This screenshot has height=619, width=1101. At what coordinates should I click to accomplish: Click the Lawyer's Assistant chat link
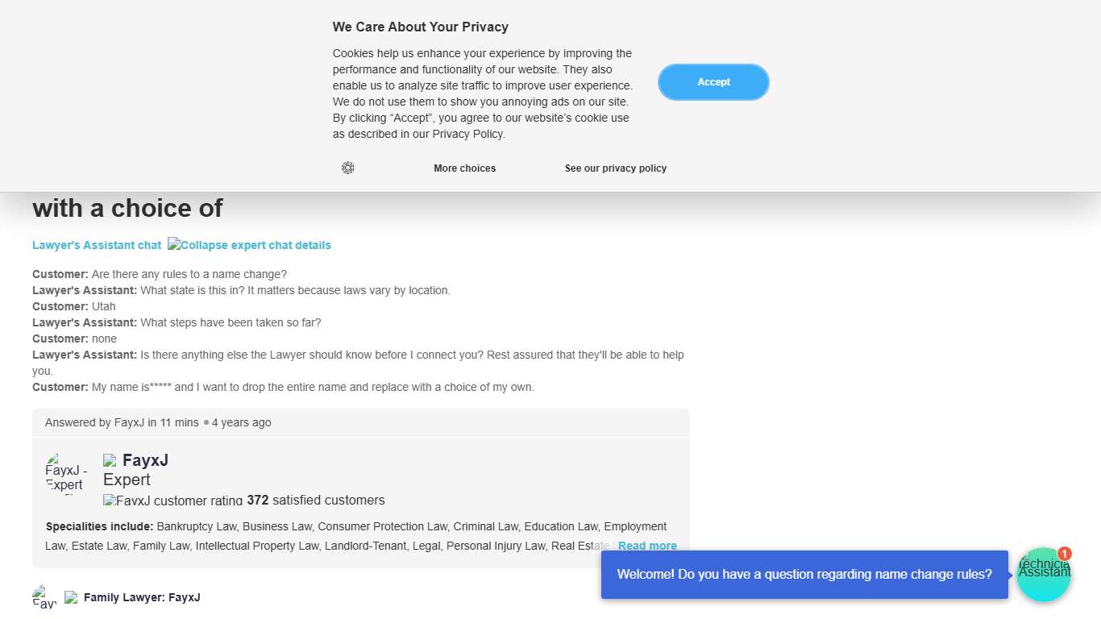tap(97, 245)
